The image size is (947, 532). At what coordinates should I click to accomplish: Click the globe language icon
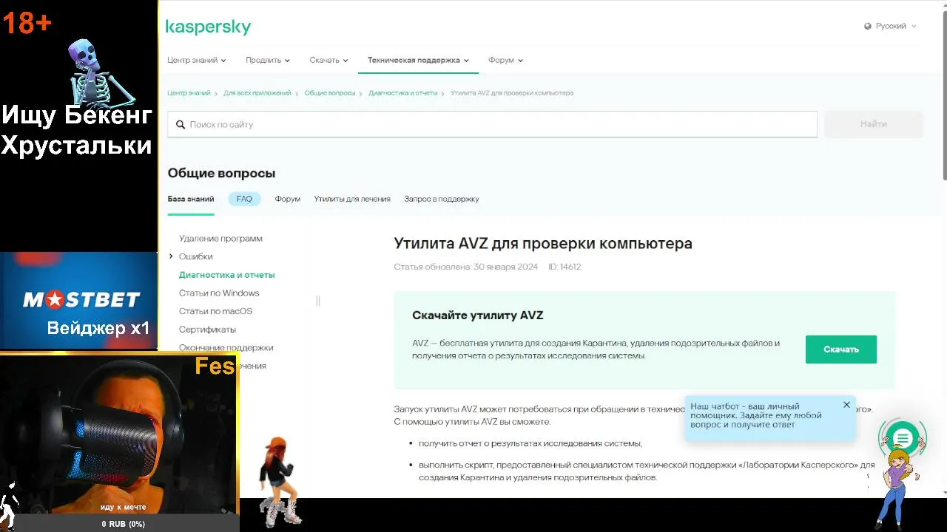[x=868, y=26]
